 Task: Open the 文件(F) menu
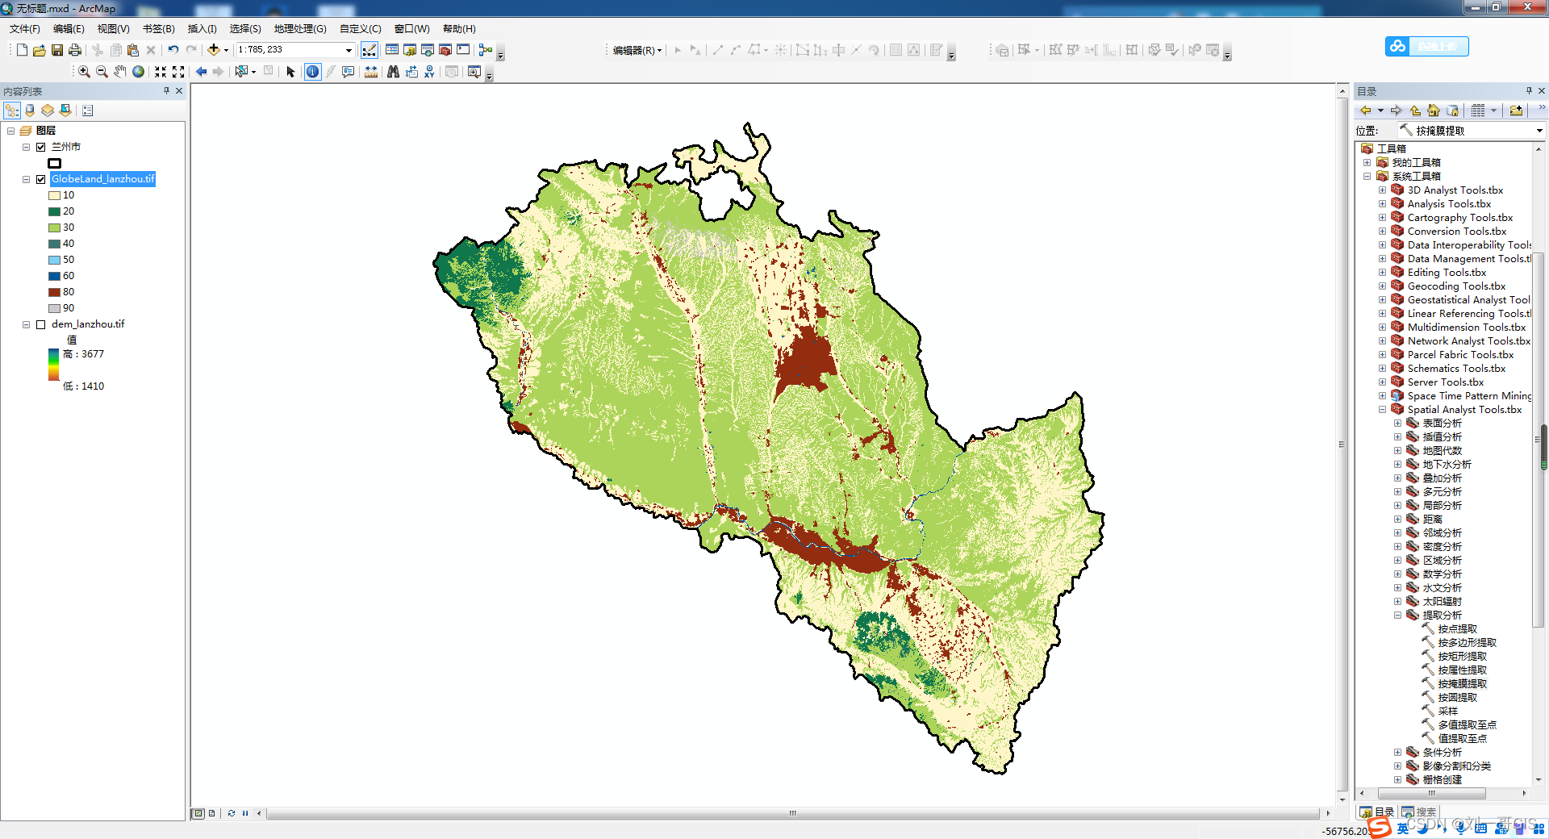[25, 28]
